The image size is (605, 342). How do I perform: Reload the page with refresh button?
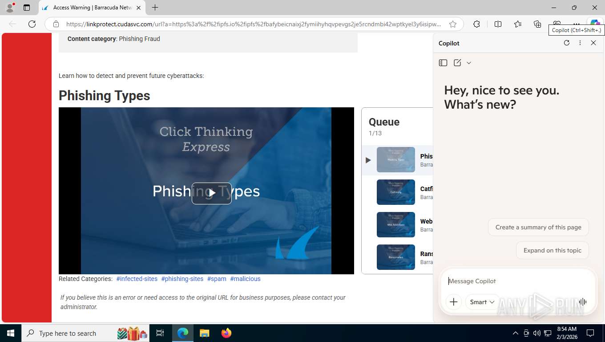click(x=32, y=24)
